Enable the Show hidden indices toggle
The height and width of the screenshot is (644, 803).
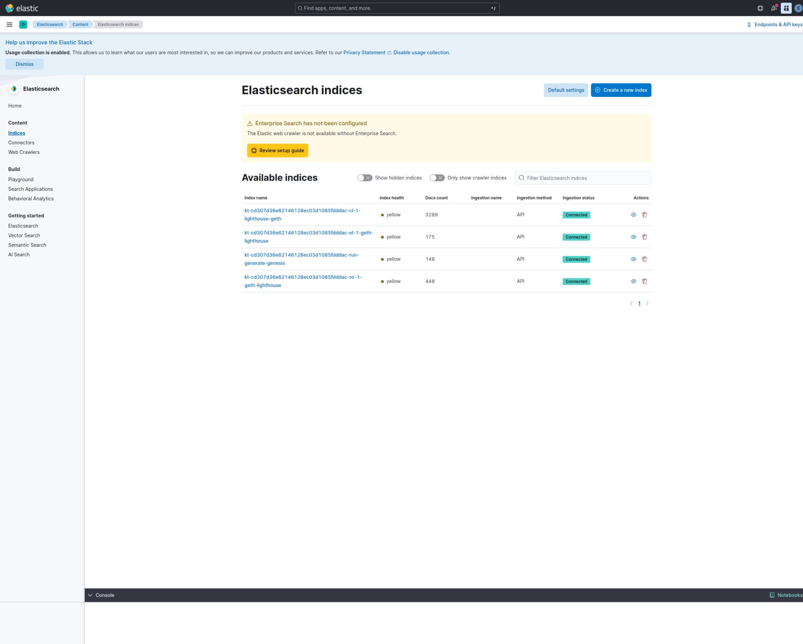click(x=365, y=177)
